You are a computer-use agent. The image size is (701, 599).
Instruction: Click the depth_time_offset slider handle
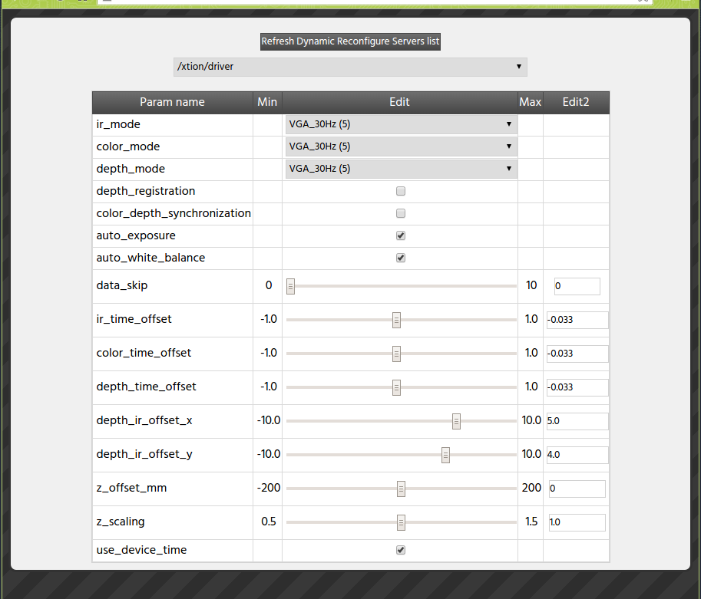click(396, 388)
